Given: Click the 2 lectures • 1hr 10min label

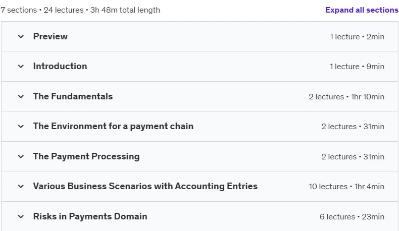Looking at the screenshot, I should (346, 97).
